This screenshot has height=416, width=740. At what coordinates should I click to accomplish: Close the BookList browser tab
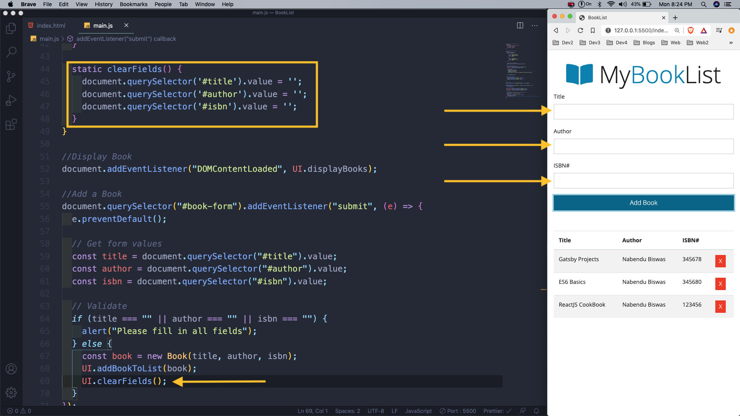pyautogui.click(x=664, y=18)
